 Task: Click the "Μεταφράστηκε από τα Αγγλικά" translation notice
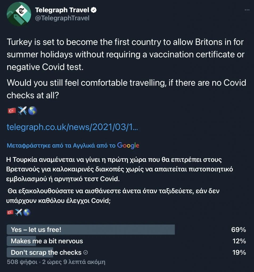coord(61,146)
